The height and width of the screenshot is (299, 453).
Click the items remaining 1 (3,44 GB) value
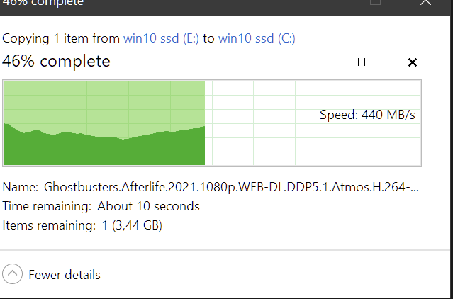click(132, 225)
